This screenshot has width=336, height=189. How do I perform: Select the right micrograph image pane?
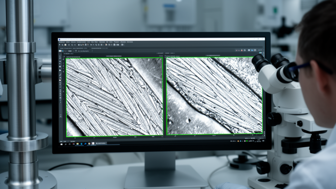215,96
